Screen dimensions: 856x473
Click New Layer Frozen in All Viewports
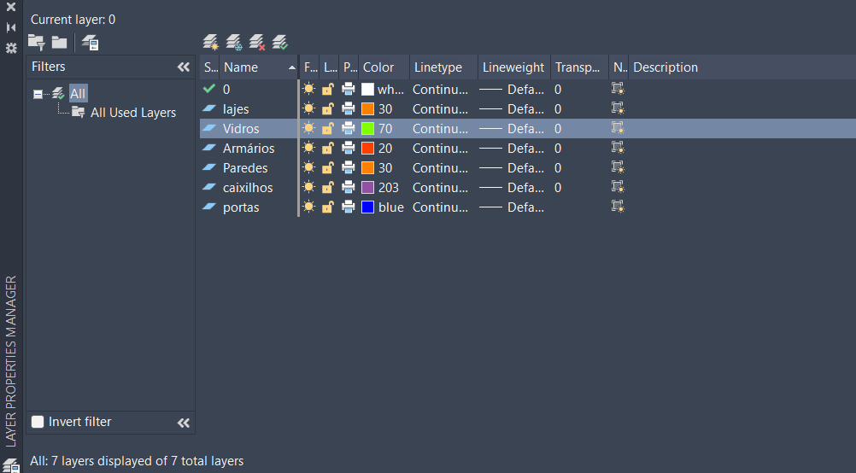tap(233, 42)
